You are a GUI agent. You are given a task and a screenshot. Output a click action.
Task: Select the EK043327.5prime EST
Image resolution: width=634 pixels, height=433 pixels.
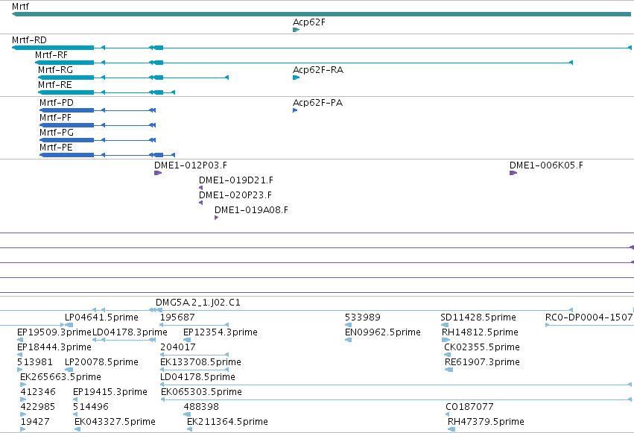115,422
